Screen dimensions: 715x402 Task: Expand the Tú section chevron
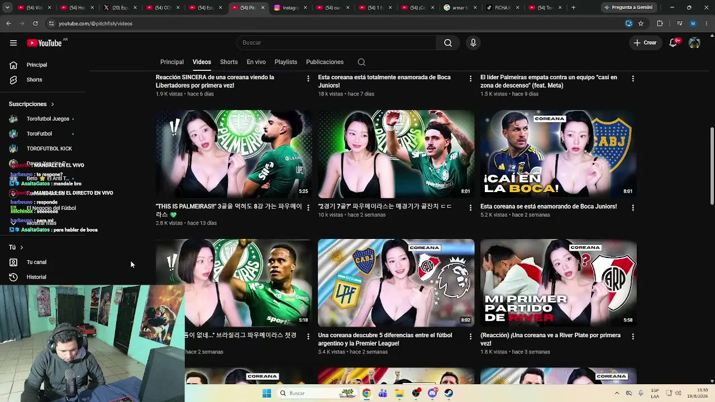[22, 247]
